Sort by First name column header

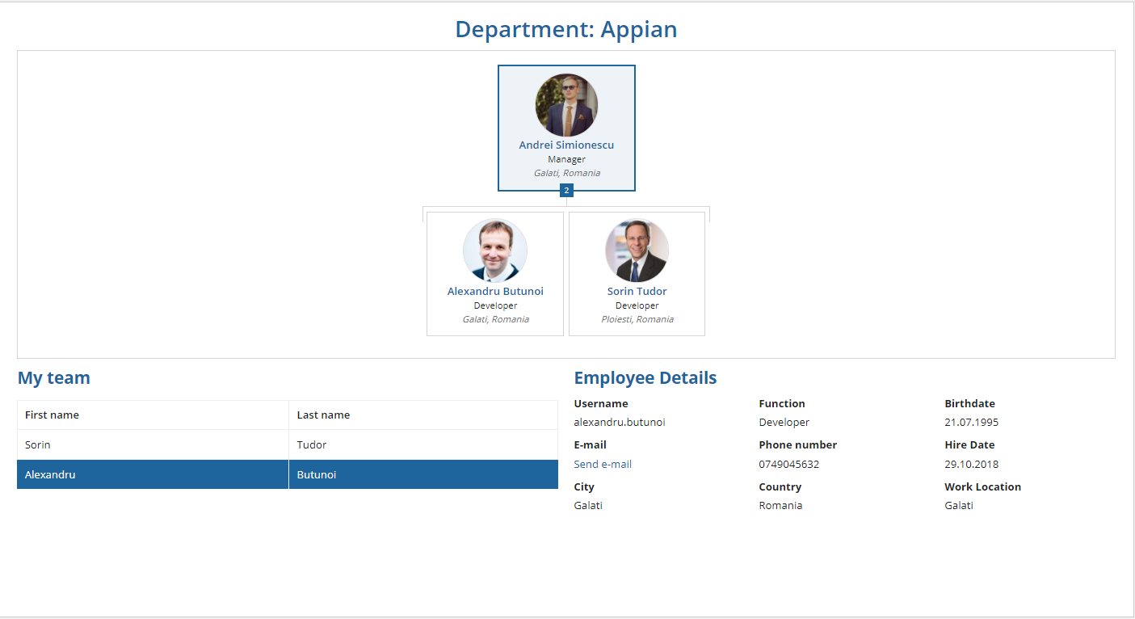coord(153,415)
